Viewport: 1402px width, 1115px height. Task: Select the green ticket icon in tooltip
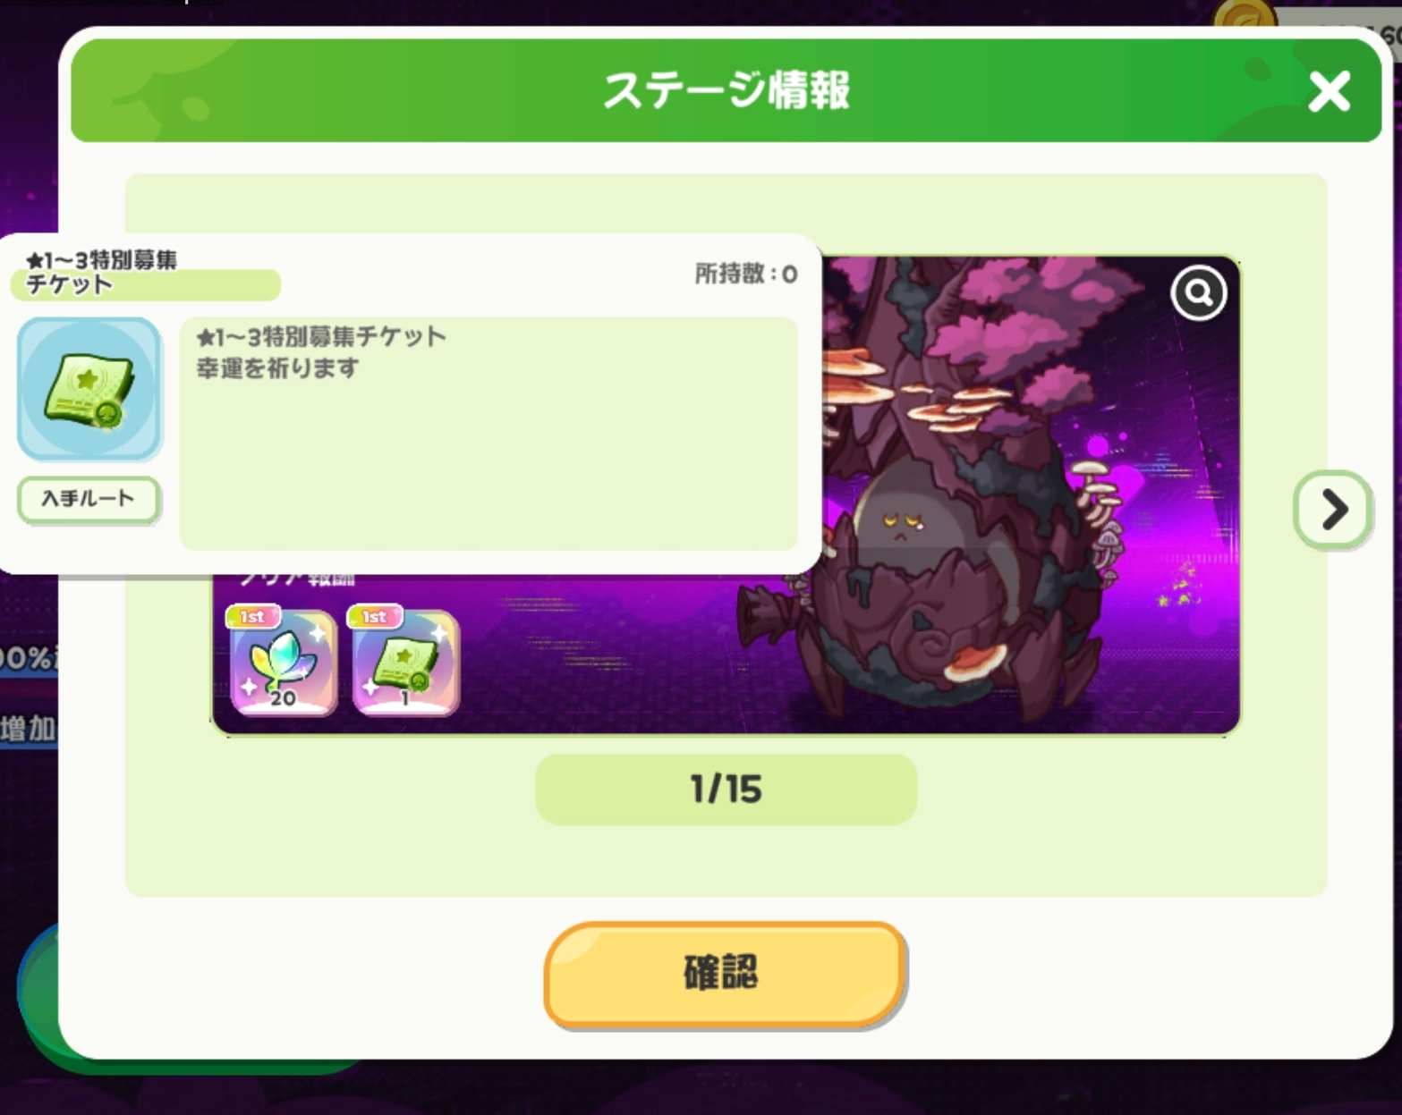(89, 389)
